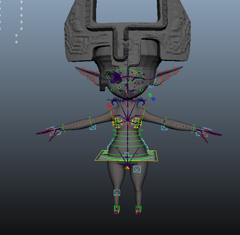This screenshot has width=240, height=235.
Task: Select the small red control between the legs
Action: [x=127, y=169]
